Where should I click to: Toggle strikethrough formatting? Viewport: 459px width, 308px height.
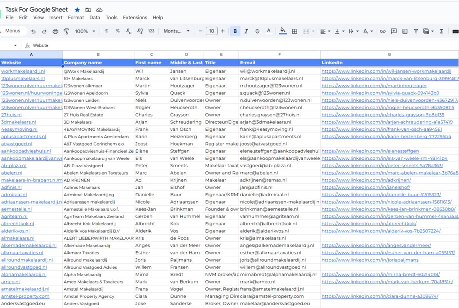pyautogui.click(x=257, y=31)
